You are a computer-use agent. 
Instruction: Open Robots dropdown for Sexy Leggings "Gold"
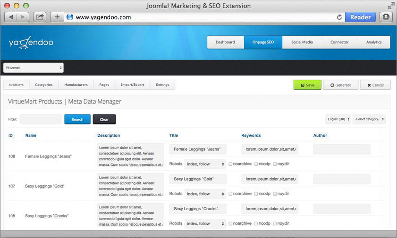pyautogui.click(x=205, y=194)
